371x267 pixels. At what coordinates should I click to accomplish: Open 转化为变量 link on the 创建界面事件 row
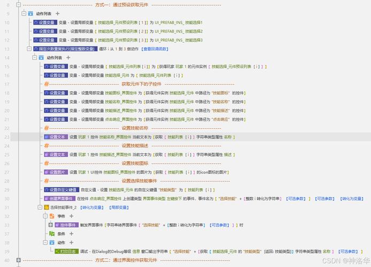(352, 199)
